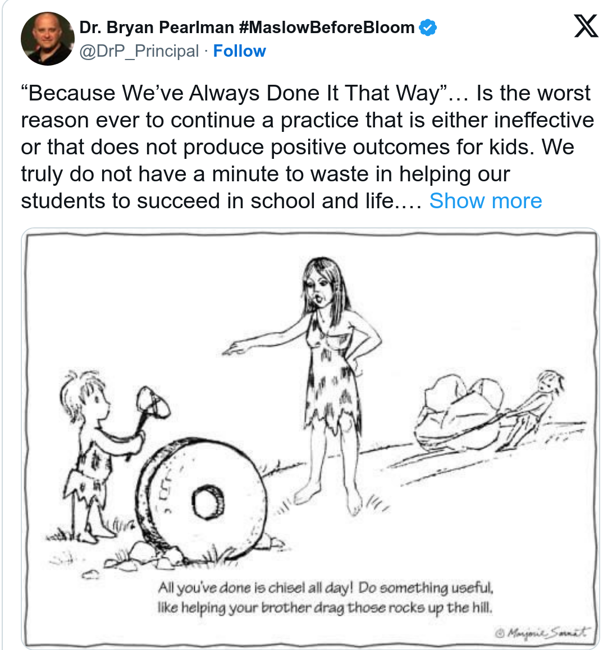Open Dr. Bryan Pearlman's profile picture

pyautogui.click(x=47, y=38)
